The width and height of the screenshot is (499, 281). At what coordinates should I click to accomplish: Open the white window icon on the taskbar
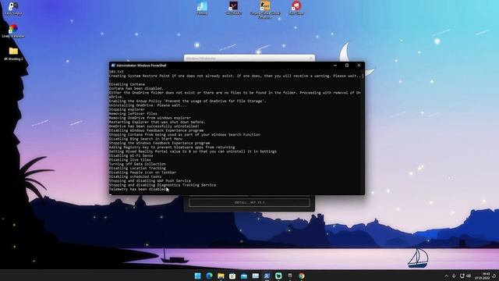pyautogui.click(x=256, y=276)
